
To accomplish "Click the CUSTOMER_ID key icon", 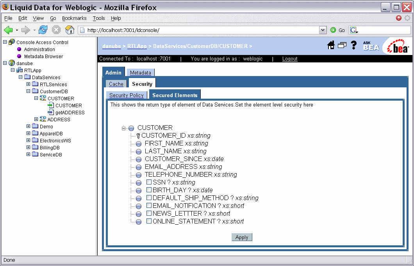I will pos(138,136).
